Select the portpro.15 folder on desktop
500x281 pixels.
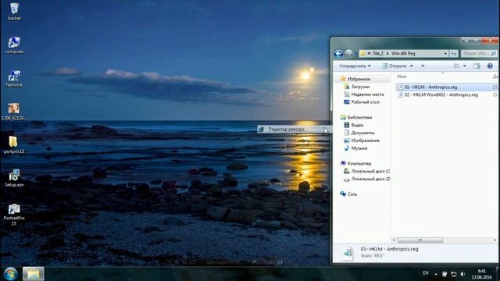[14, 145]
